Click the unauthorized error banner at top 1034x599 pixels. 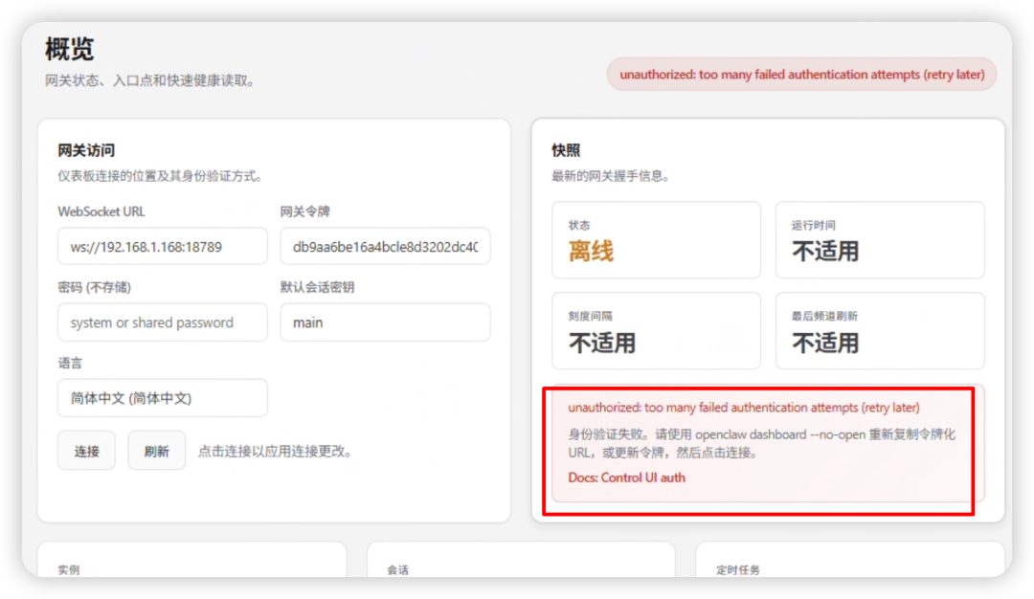[x=802, y=74]
